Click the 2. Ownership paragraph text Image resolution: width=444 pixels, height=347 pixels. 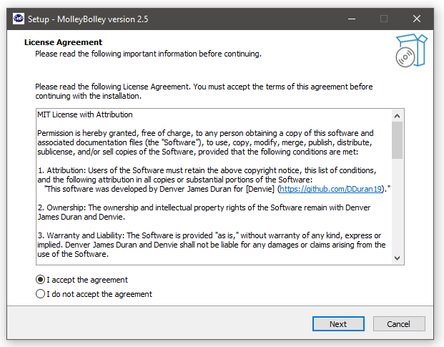pyautogui.click(x=204, y=212)
